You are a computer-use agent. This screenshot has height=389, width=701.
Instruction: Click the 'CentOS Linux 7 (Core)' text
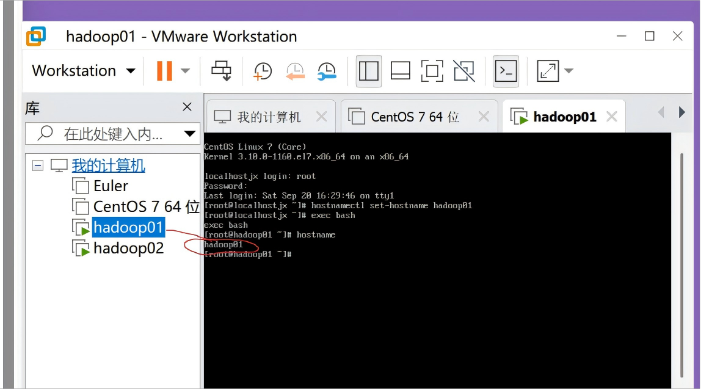(255, 147)
